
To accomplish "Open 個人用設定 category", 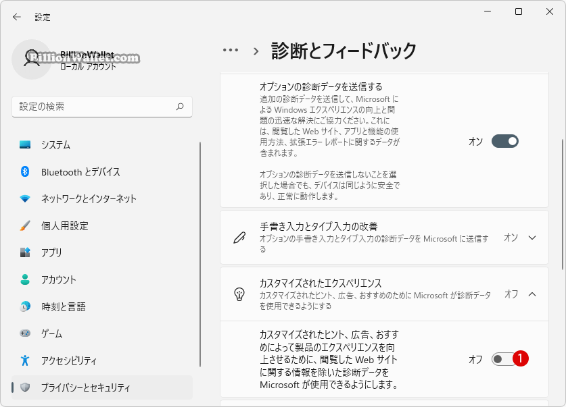I will click(102, 226).
